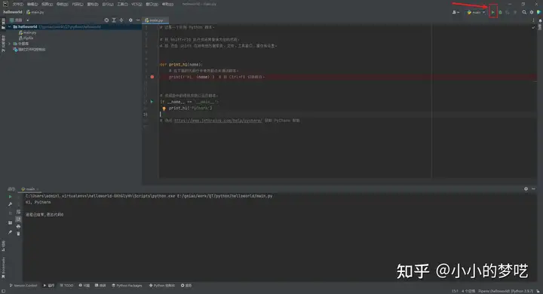Click the layout icon in run panel

pos(10,222)
